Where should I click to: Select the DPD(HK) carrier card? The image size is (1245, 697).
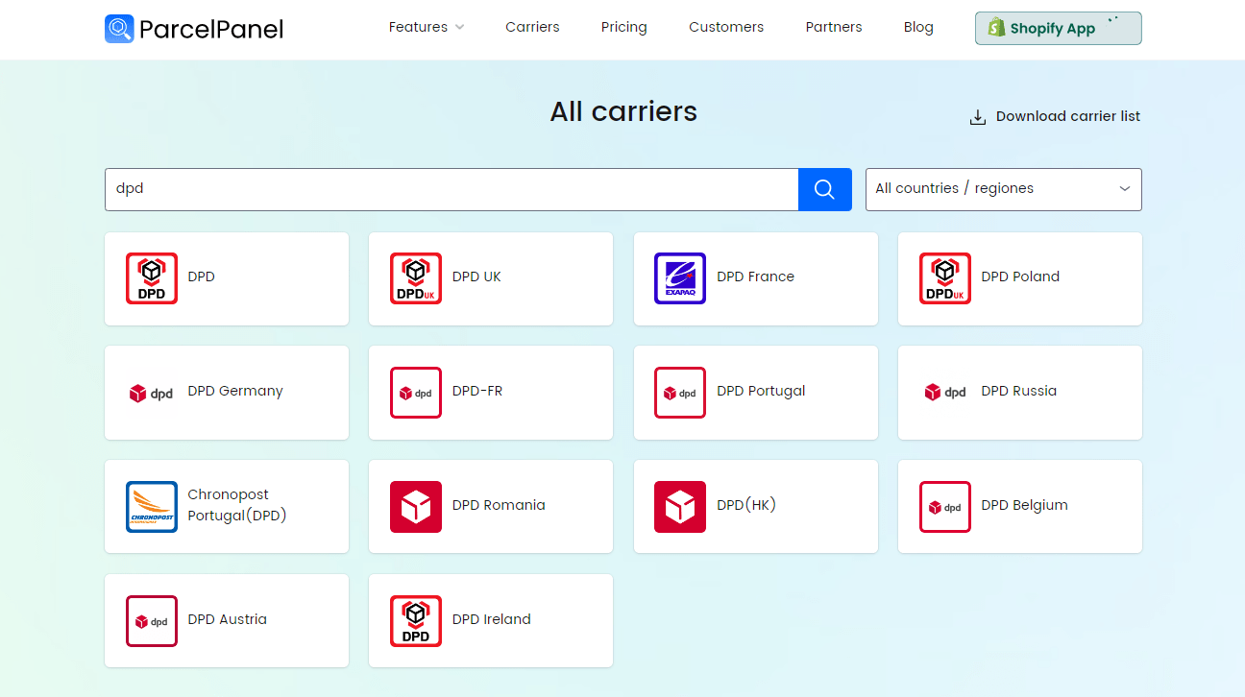(x=755, y=506)
